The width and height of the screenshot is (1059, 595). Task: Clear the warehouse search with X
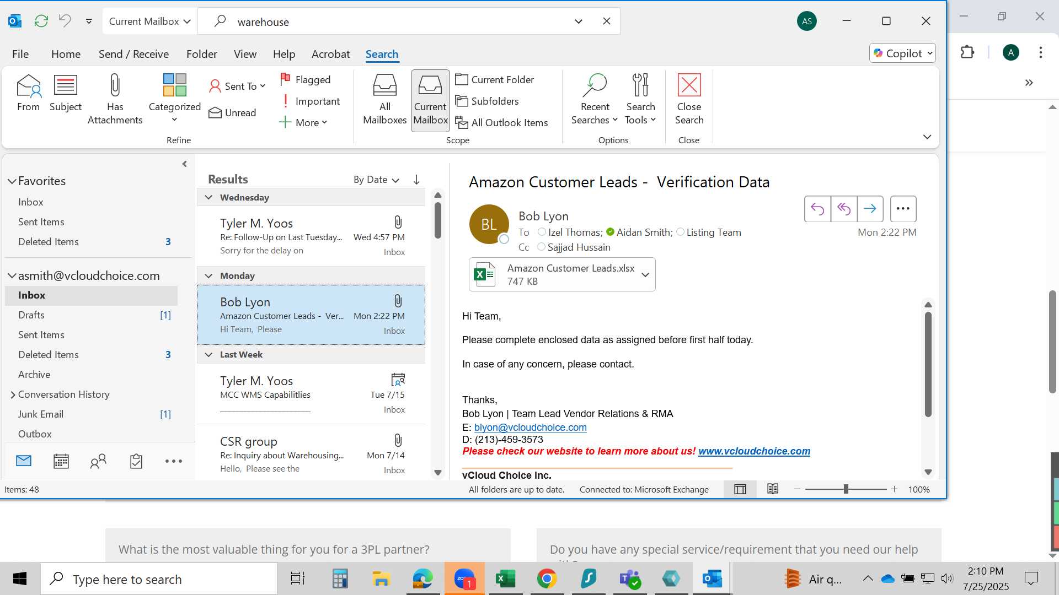pos(607,21)
